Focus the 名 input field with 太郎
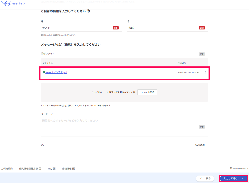 (167, 28)
